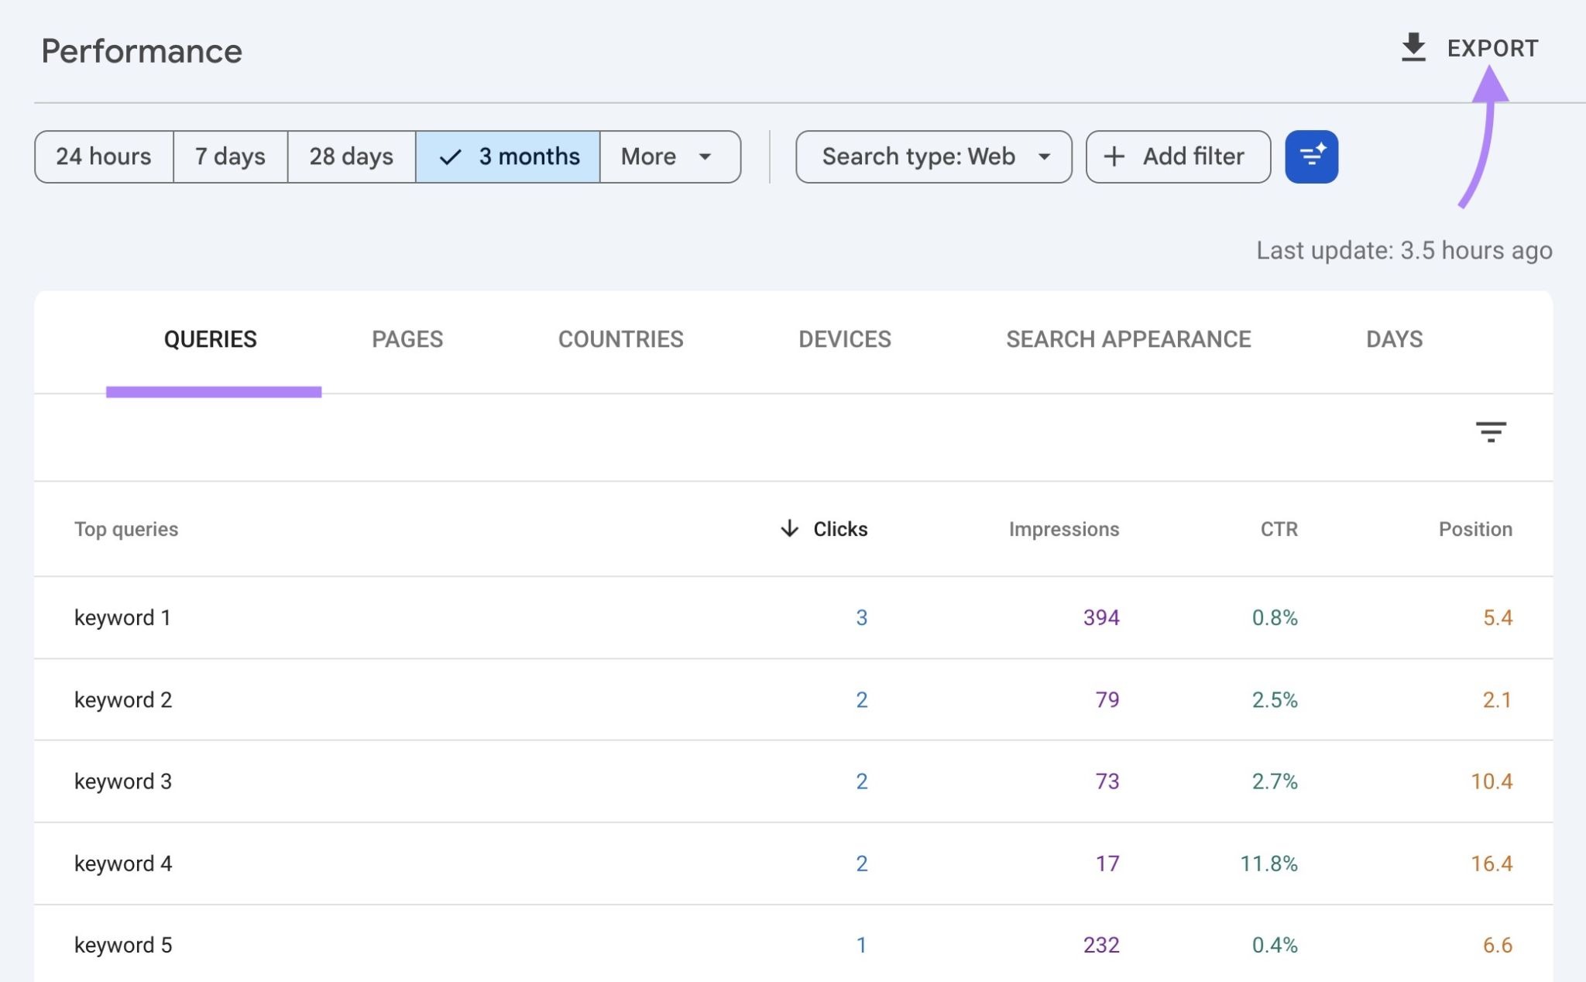The height and width of the screenshot is (982, 1586).
Task: Sort by the CTR column header
Action: tap(1279, 529)
